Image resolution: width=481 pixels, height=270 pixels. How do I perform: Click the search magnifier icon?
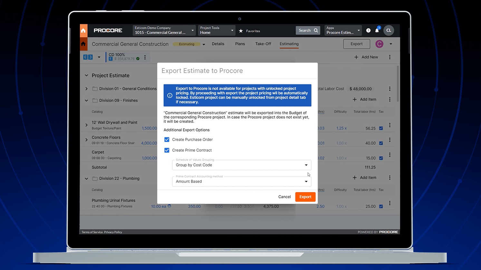coord(316,31)
